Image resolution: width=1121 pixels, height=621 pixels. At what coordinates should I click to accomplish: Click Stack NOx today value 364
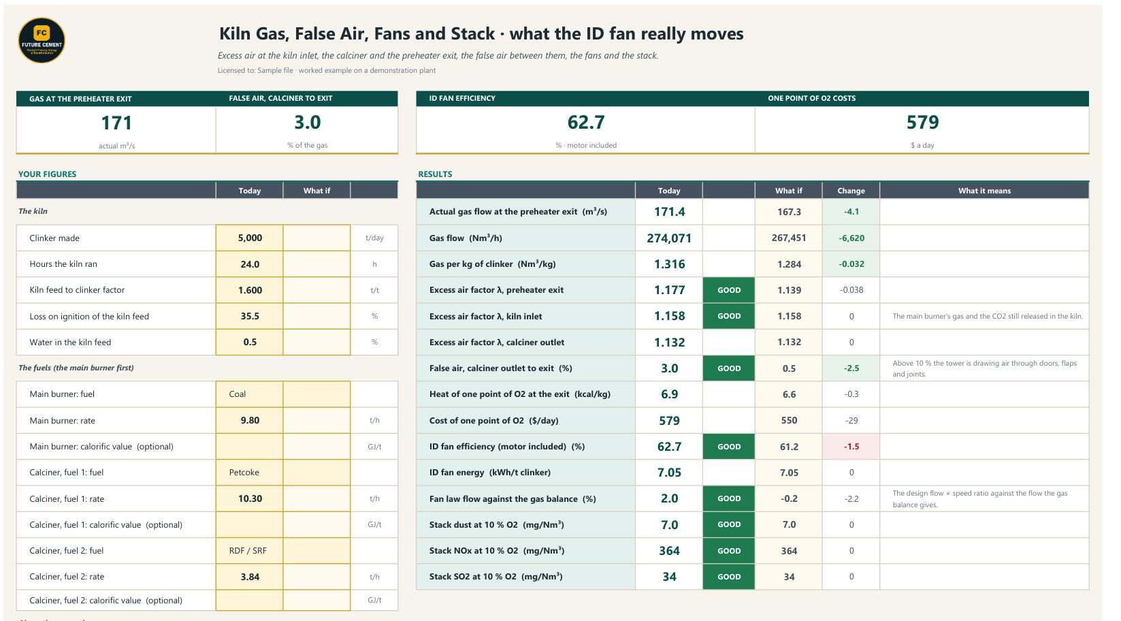[669, 551]
